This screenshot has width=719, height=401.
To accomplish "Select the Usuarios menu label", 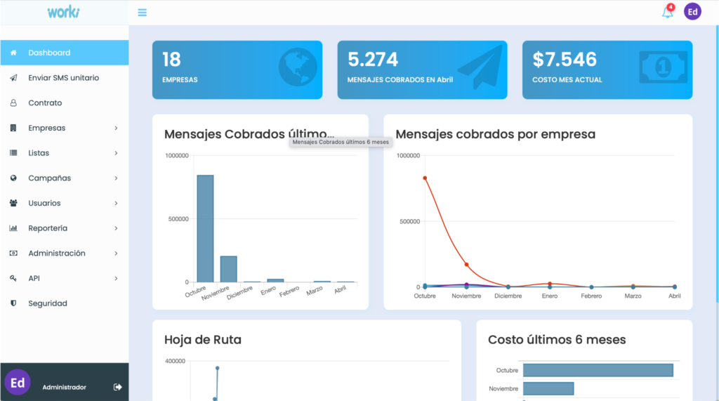I will coord(44,203).
